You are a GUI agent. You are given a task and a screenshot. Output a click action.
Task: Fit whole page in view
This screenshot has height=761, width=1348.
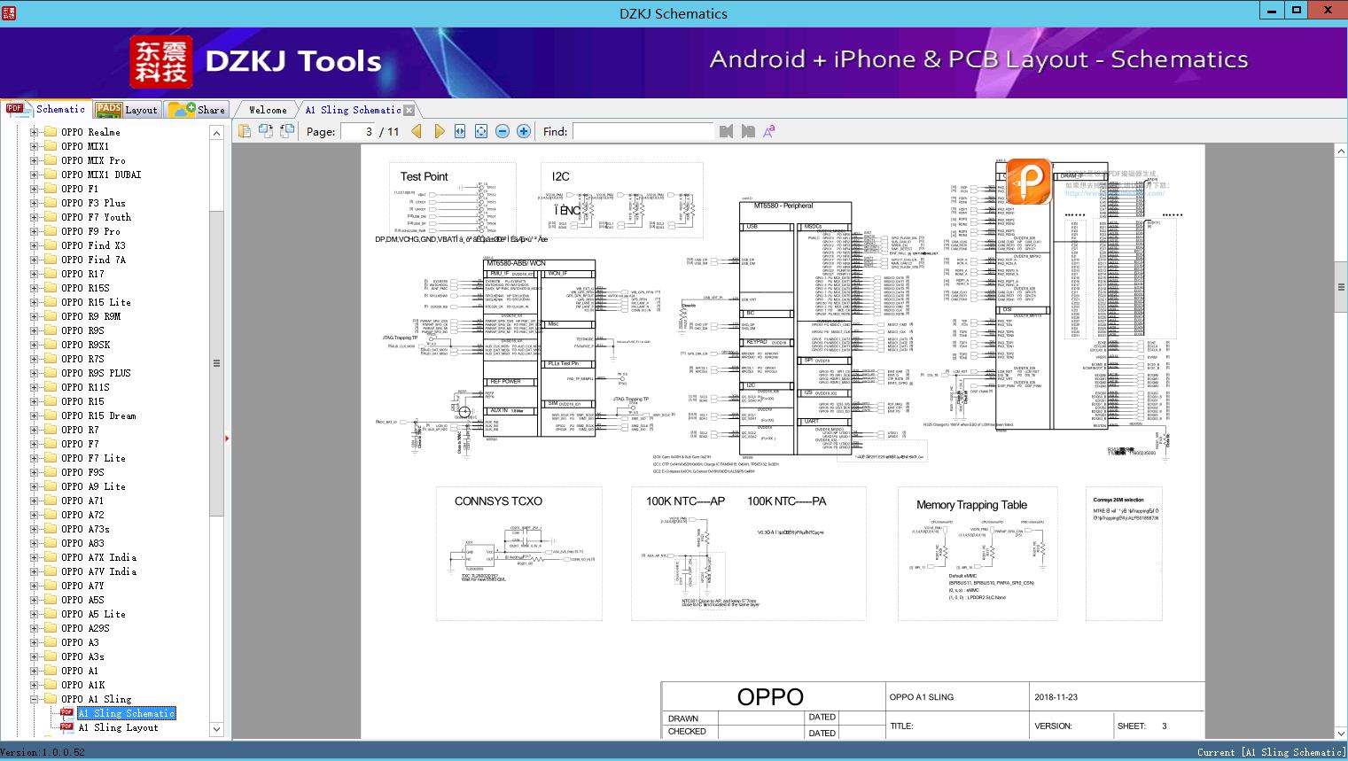481,131
